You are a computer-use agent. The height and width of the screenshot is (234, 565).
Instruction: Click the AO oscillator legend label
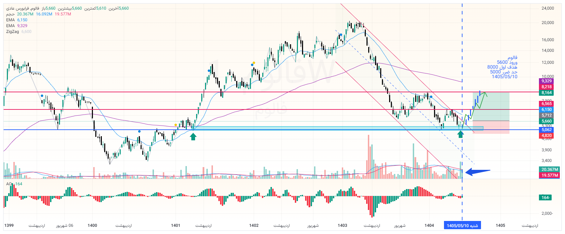point(9,184)
